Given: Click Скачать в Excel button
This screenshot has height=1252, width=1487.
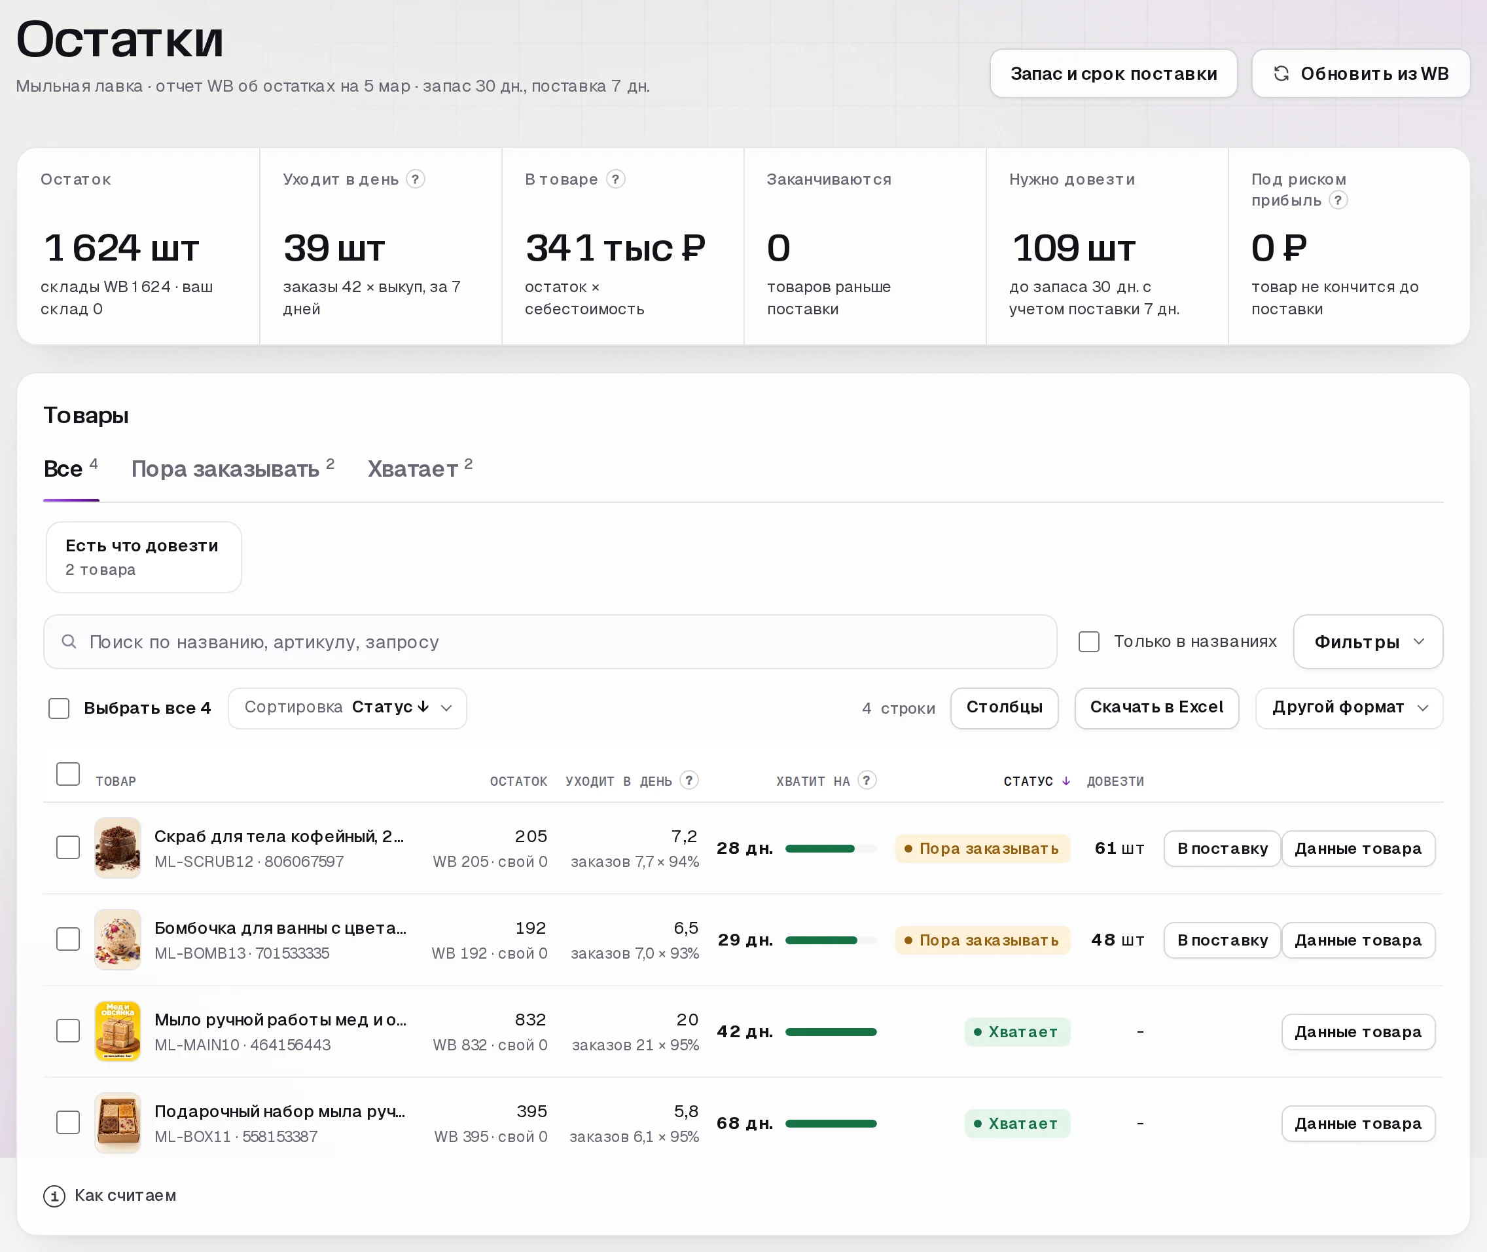Looking at the screenshot, I should point(1156,708).
